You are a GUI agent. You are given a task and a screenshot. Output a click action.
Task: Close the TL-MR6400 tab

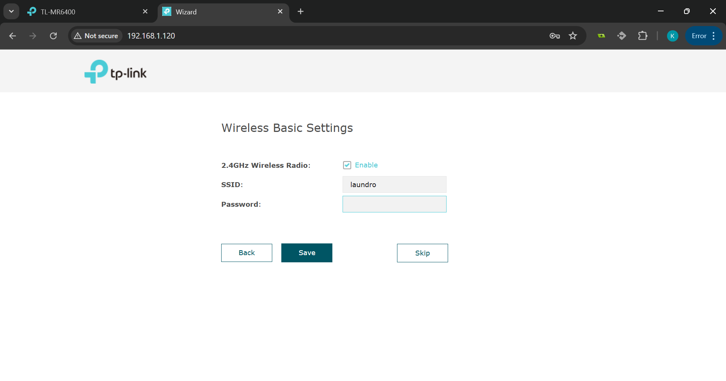(x=145, y=12)
